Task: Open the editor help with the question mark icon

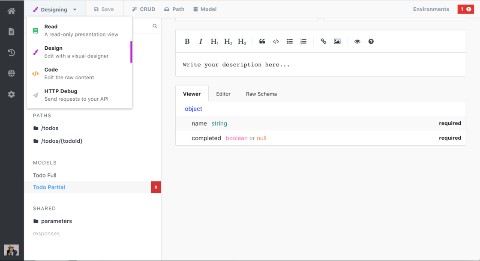Action: point(371,41)
